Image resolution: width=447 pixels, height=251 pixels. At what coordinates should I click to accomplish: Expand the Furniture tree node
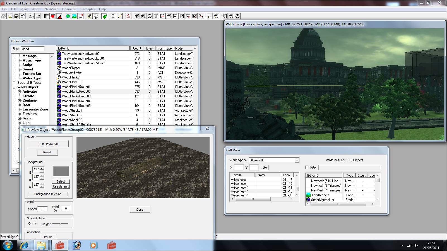[x=20, y=114]
